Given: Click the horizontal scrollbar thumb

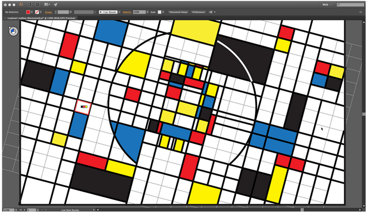Looking at the screenshot, I should pos(302,210).
